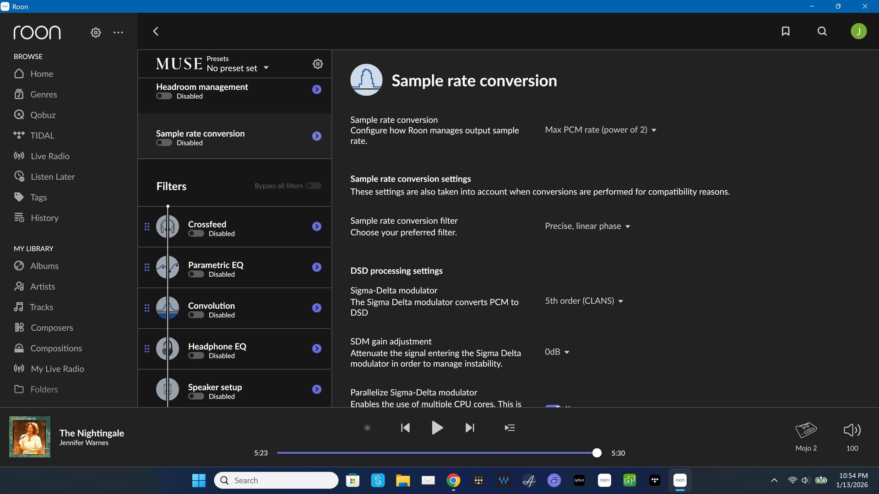Toggle Bypass all filters switch

(314, 186)
